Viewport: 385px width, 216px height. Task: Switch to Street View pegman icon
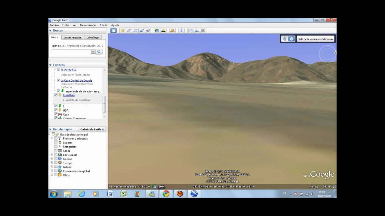pyautogui.click(x=285, y=39)
